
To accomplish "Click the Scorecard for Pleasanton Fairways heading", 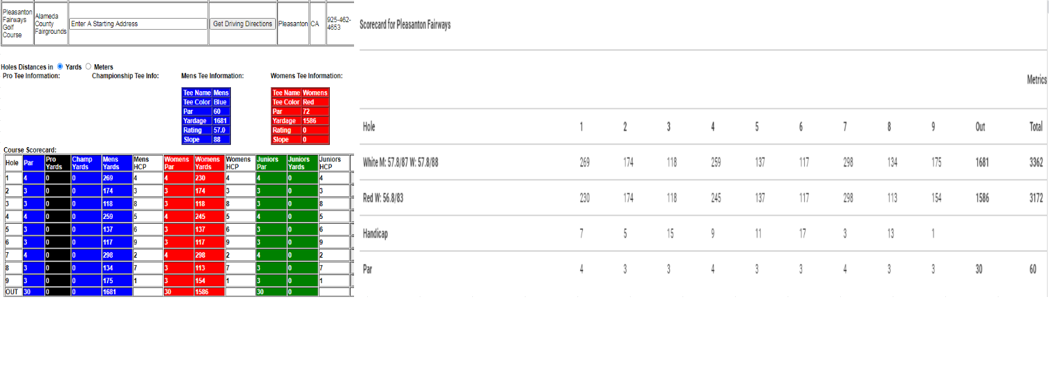I will [x=405, y=25].
